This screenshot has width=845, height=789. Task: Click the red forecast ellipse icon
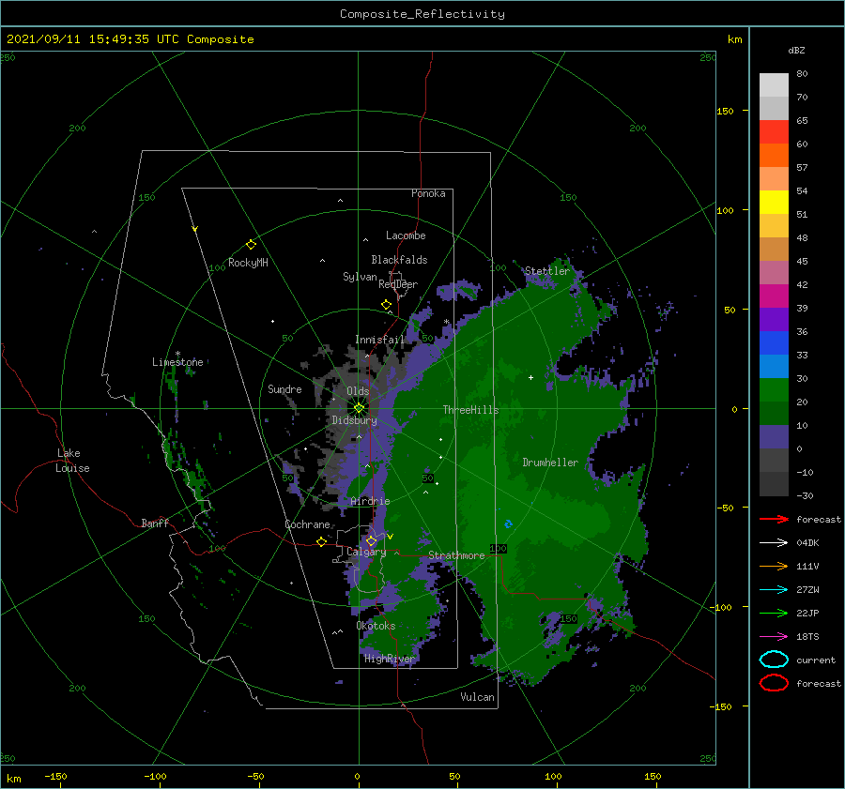(x=774, y=683)
